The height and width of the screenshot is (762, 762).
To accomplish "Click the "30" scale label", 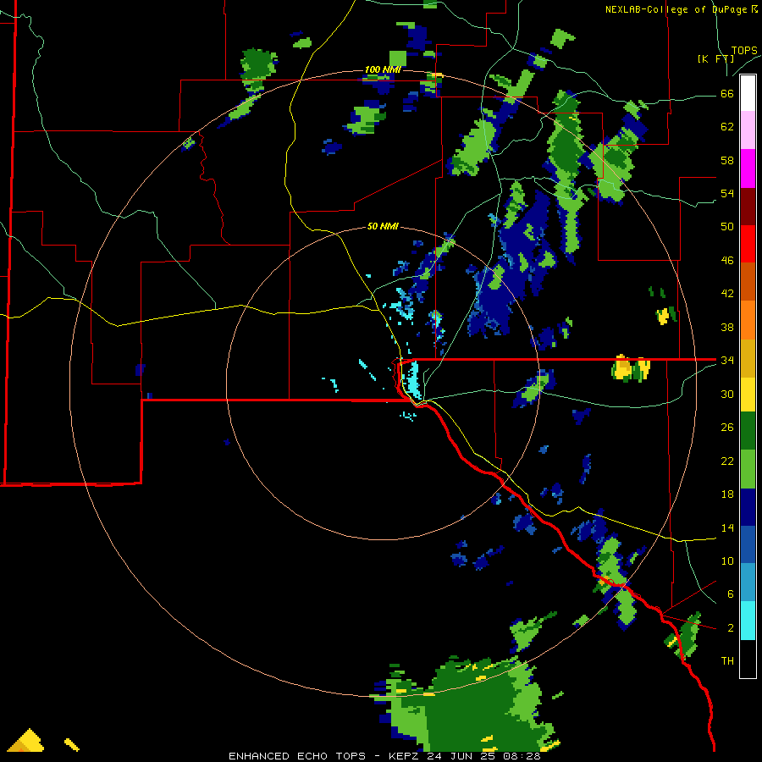I will [x=727, y=394].
